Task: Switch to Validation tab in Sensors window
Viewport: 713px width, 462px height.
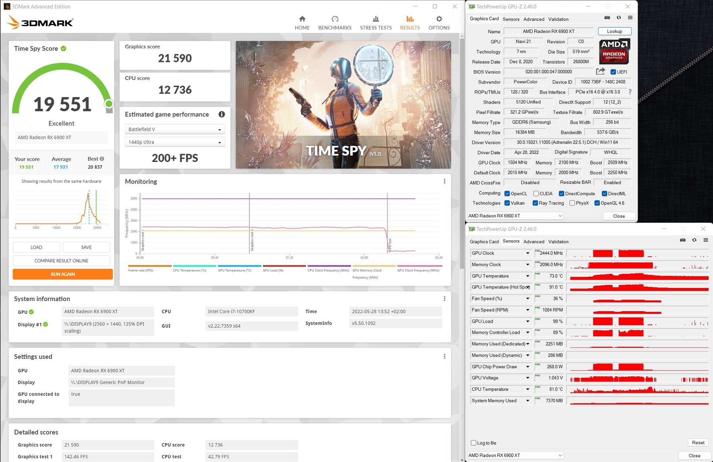Action: [x=558, y=242]
